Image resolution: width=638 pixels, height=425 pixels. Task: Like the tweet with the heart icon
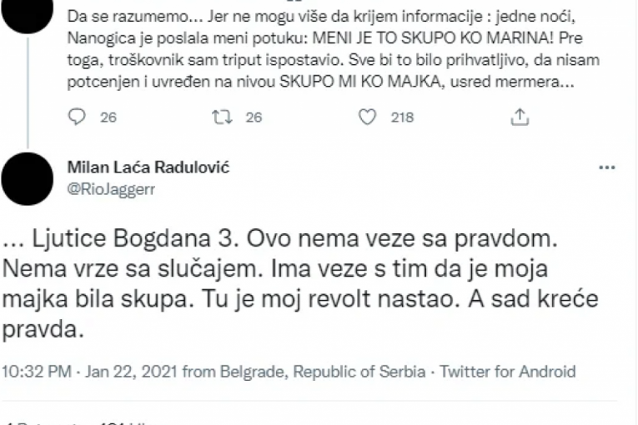(x=367, y=117)
